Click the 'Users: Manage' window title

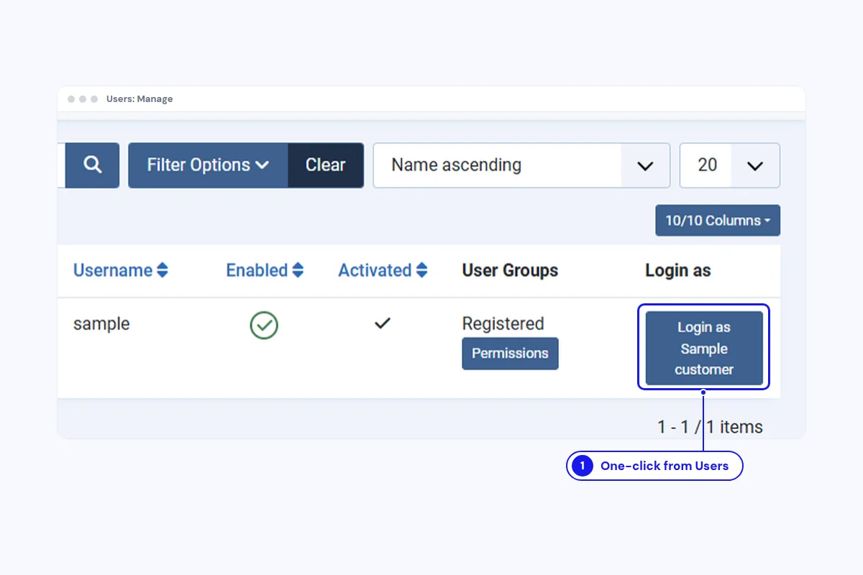point(140,99)
